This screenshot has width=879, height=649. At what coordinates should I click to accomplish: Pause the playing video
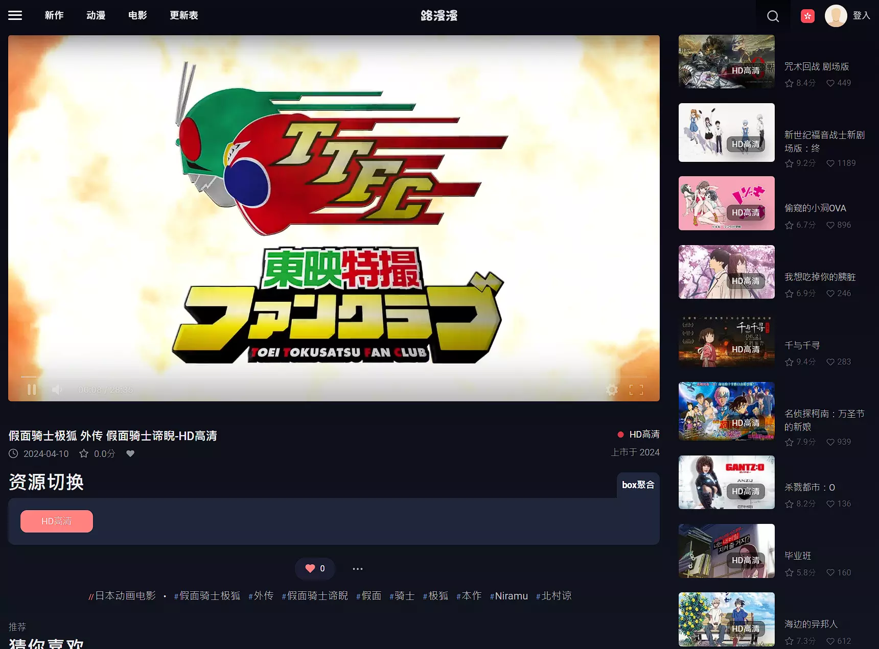[x=32, y=390]
